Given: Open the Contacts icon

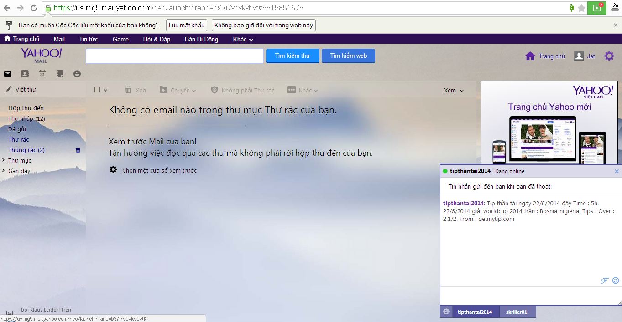Looking at the screenshot, I should pos(25,74).
